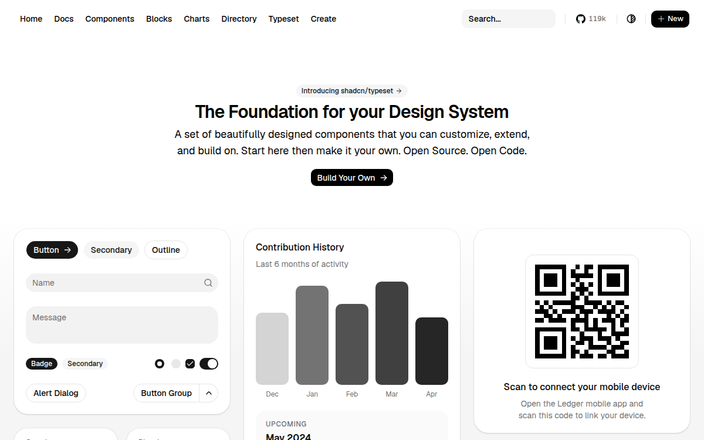The height and width of the screenshot is (440, 704).
Task: Select the Dec bar in the chart
Action: click(272, 348)
